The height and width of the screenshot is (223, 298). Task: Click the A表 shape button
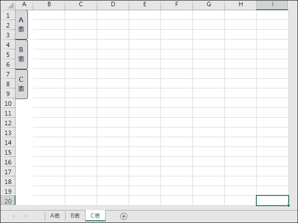click(x=21, y=25)
